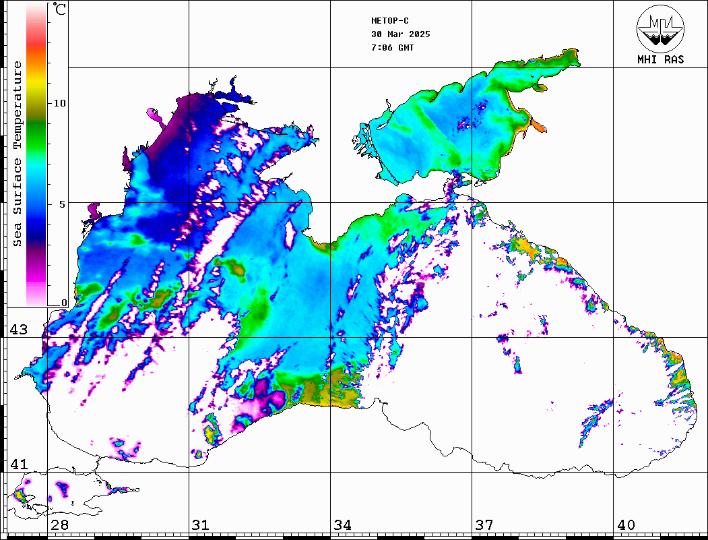This screenshot has height=540, width=708.
Task: Click the longitude label '31'
Action: [201, 524]
